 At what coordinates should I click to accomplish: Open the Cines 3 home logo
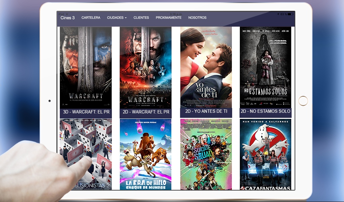click(x=68, y=18)
